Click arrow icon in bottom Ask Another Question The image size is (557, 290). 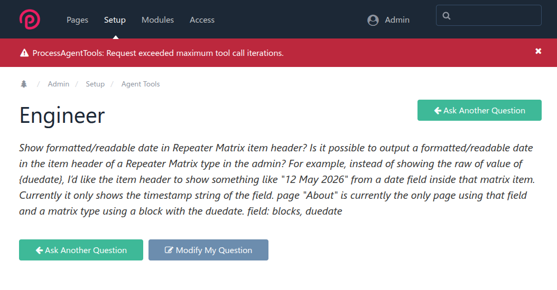[39, 250]
